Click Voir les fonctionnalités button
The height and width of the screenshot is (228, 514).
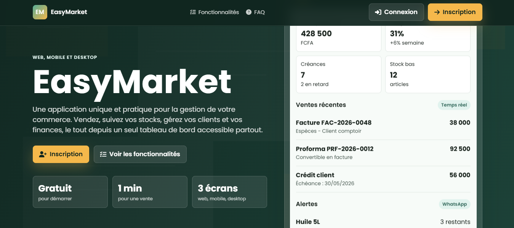click(140, 154)
